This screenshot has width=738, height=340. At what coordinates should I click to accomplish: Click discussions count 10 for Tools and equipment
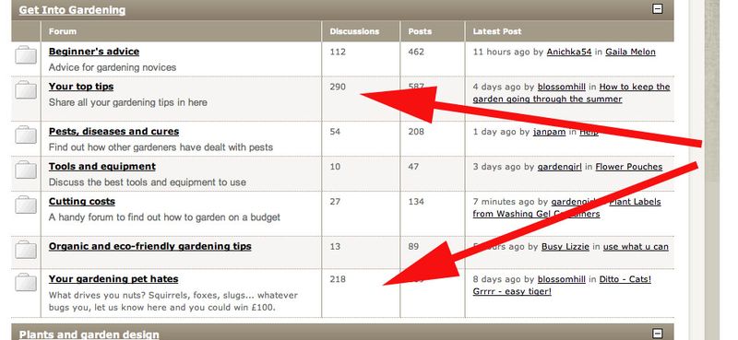coord(335,167)
